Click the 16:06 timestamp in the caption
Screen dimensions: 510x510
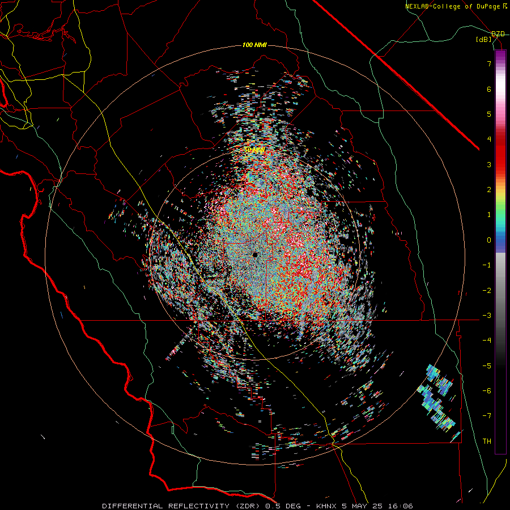point(401,506)
